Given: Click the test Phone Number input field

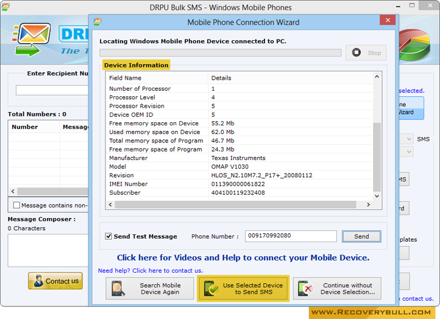Looking at the screenshot, I should [291, 236].
